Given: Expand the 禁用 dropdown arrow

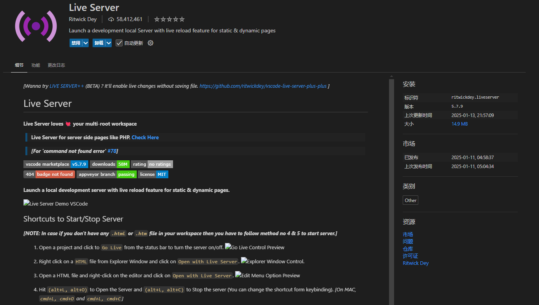Looking at the screenshot, I should (x=86, y=43).
